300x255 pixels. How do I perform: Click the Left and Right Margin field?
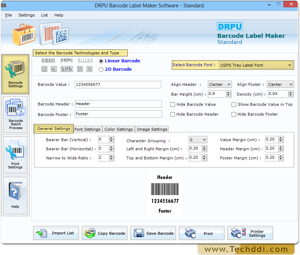[195, 149]
